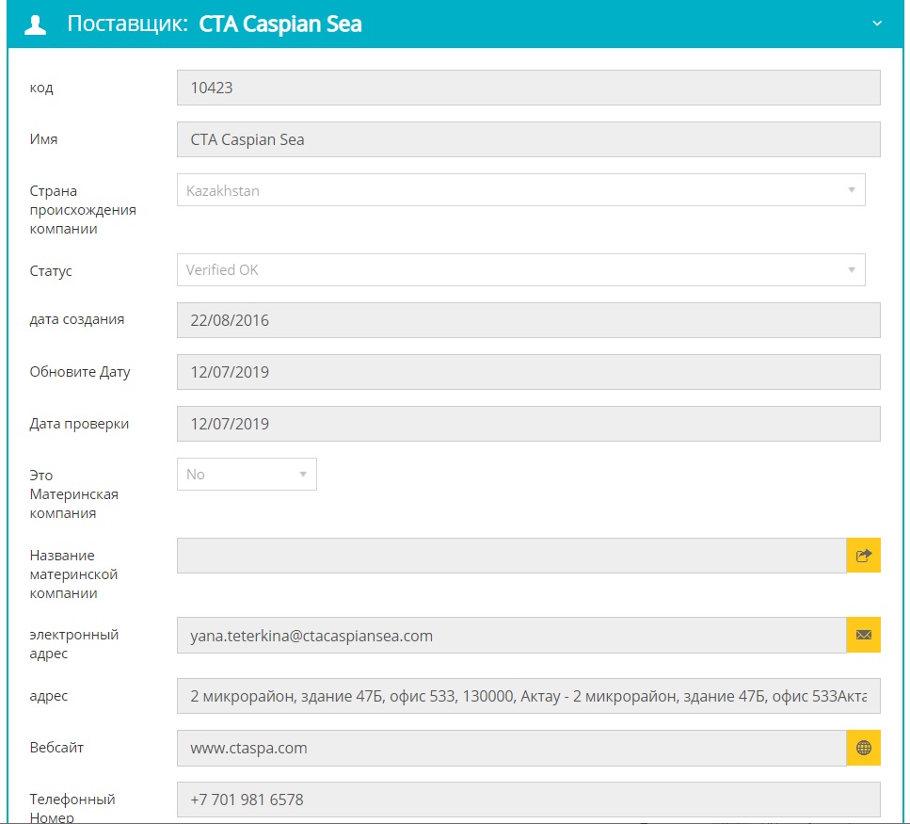Click the supplier user icon in header
Screen dimensions: 910x824
[x=36, y=24]
